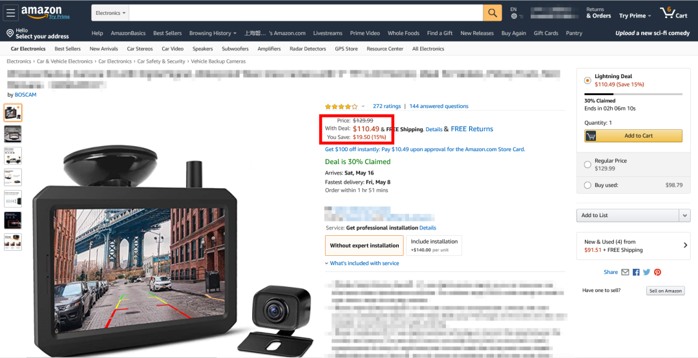Open the 144 answered questions link

click(x=438, y=107)
